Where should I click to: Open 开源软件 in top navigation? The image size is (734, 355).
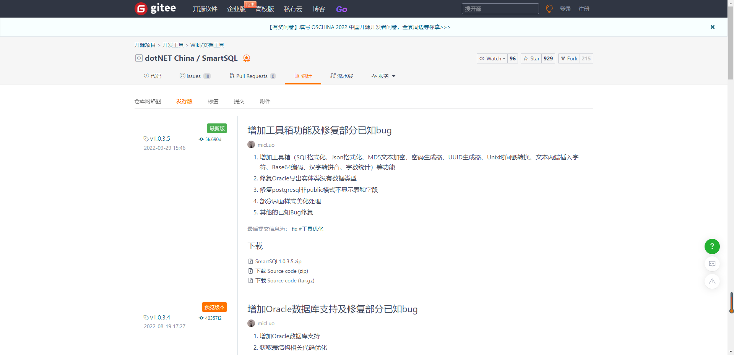(x=205, y=9)
